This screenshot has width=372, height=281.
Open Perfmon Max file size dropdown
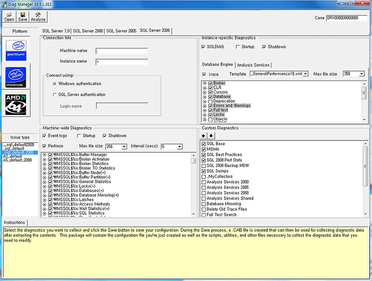coord(124,146)
